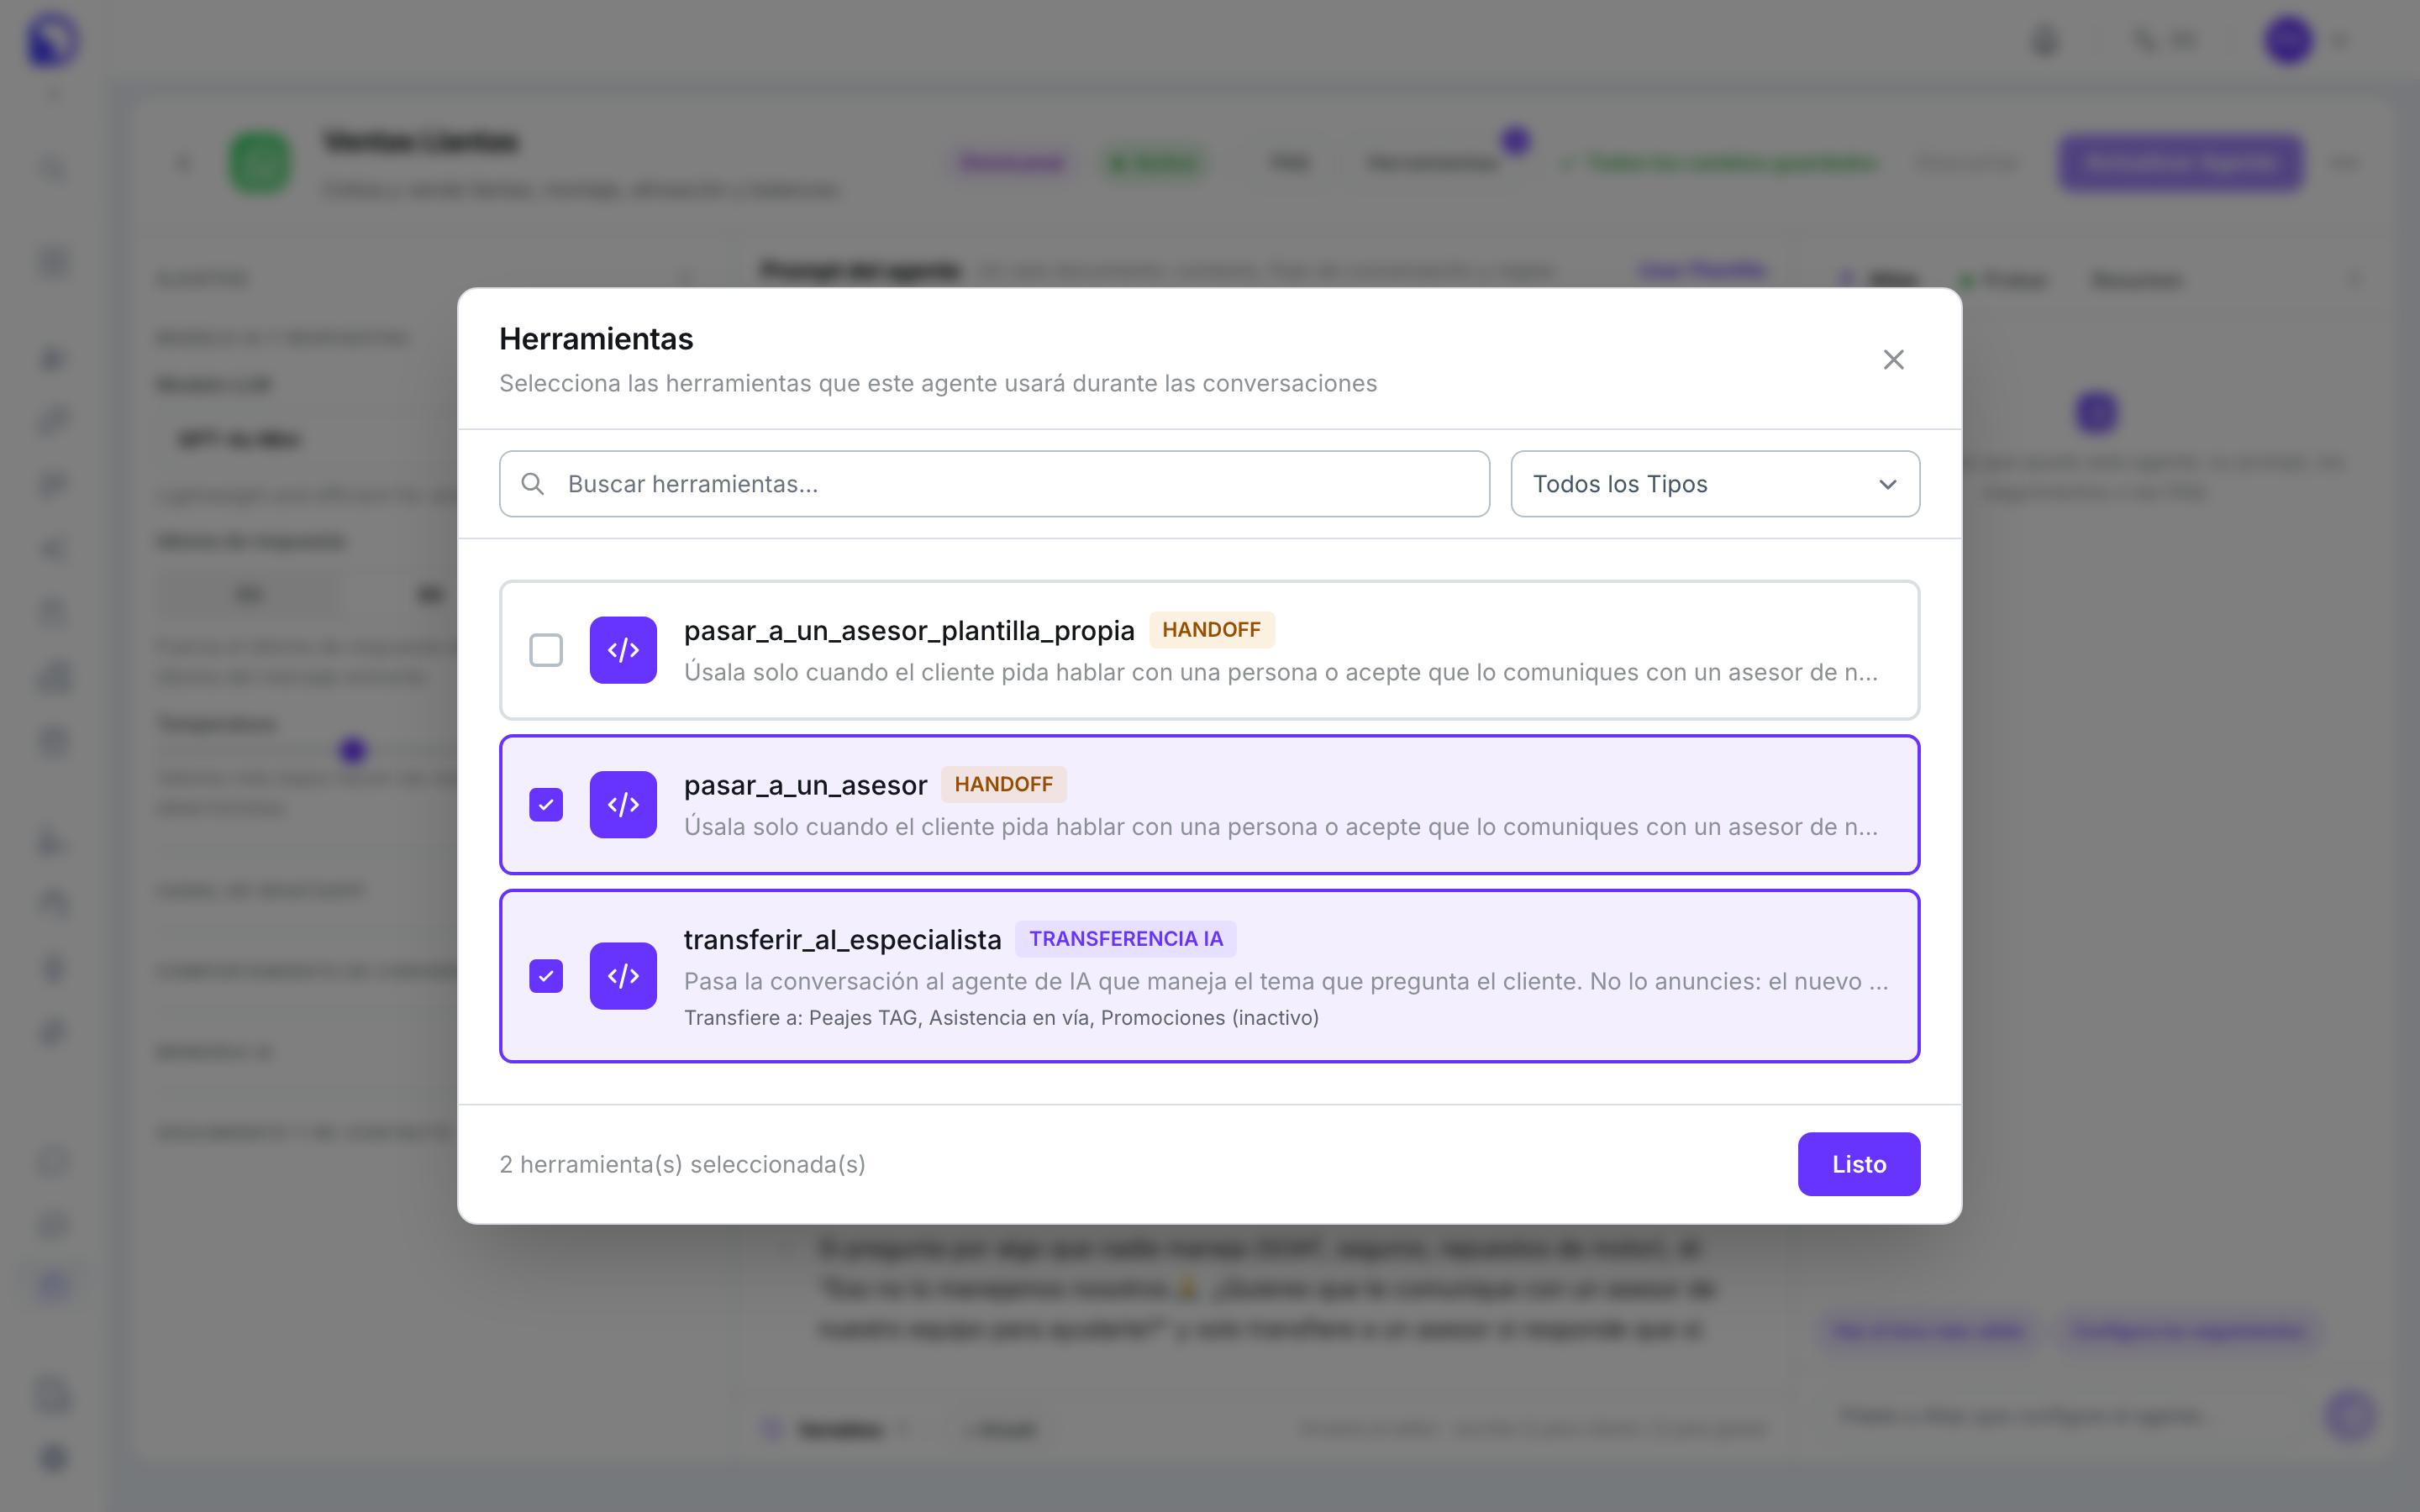Image resolution: width=2420 pixels, height=1512 pixels.
Task: Click the magnifier icon in search field
Action: coord(533,484)
